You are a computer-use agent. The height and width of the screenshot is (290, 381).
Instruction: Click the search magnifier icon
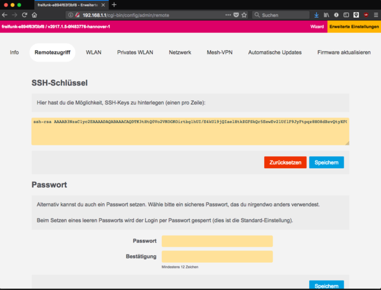pos(257,15)
